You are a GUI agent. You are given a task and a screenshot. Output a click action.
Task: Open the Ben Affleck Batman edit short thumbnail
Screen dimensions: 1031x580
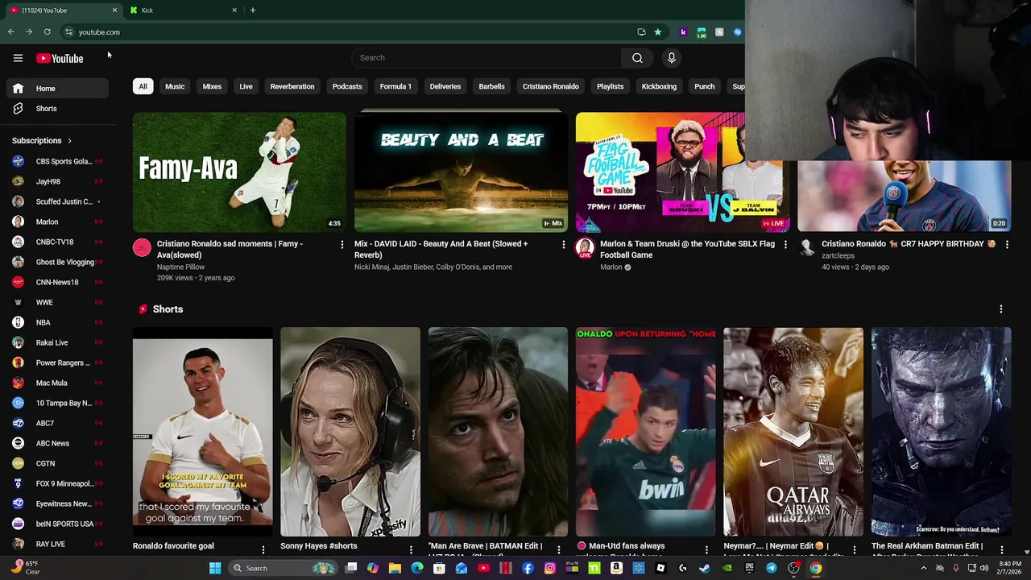498,432
